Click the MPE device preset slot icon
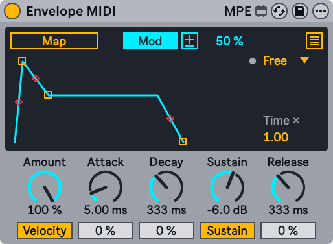 (261, 11)
